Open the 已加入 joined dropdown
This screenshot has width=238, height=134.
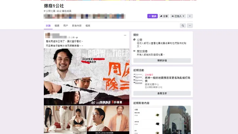[178, 16]
